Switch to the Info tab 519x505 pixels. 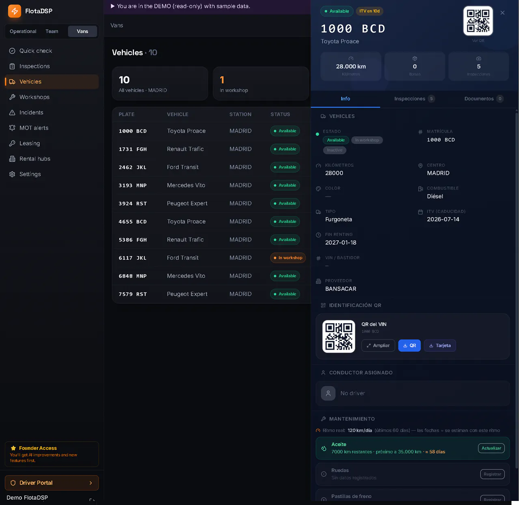coord(345,99)
